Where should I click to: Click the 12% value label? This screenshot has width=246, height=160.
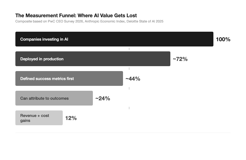71,118
